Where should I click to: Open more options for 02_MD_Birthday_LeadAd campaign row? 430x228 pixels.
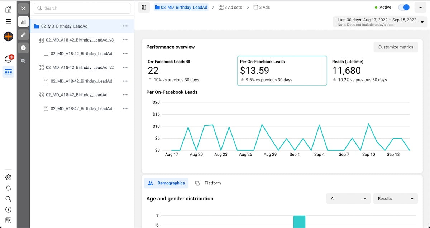tap(125, 26)
